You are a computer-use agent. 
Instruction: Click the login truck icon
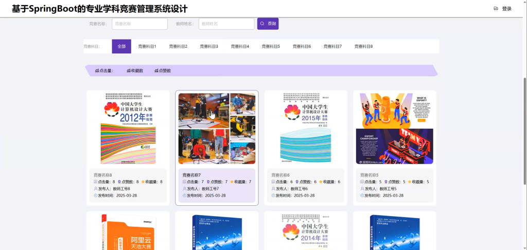(496, 9)
